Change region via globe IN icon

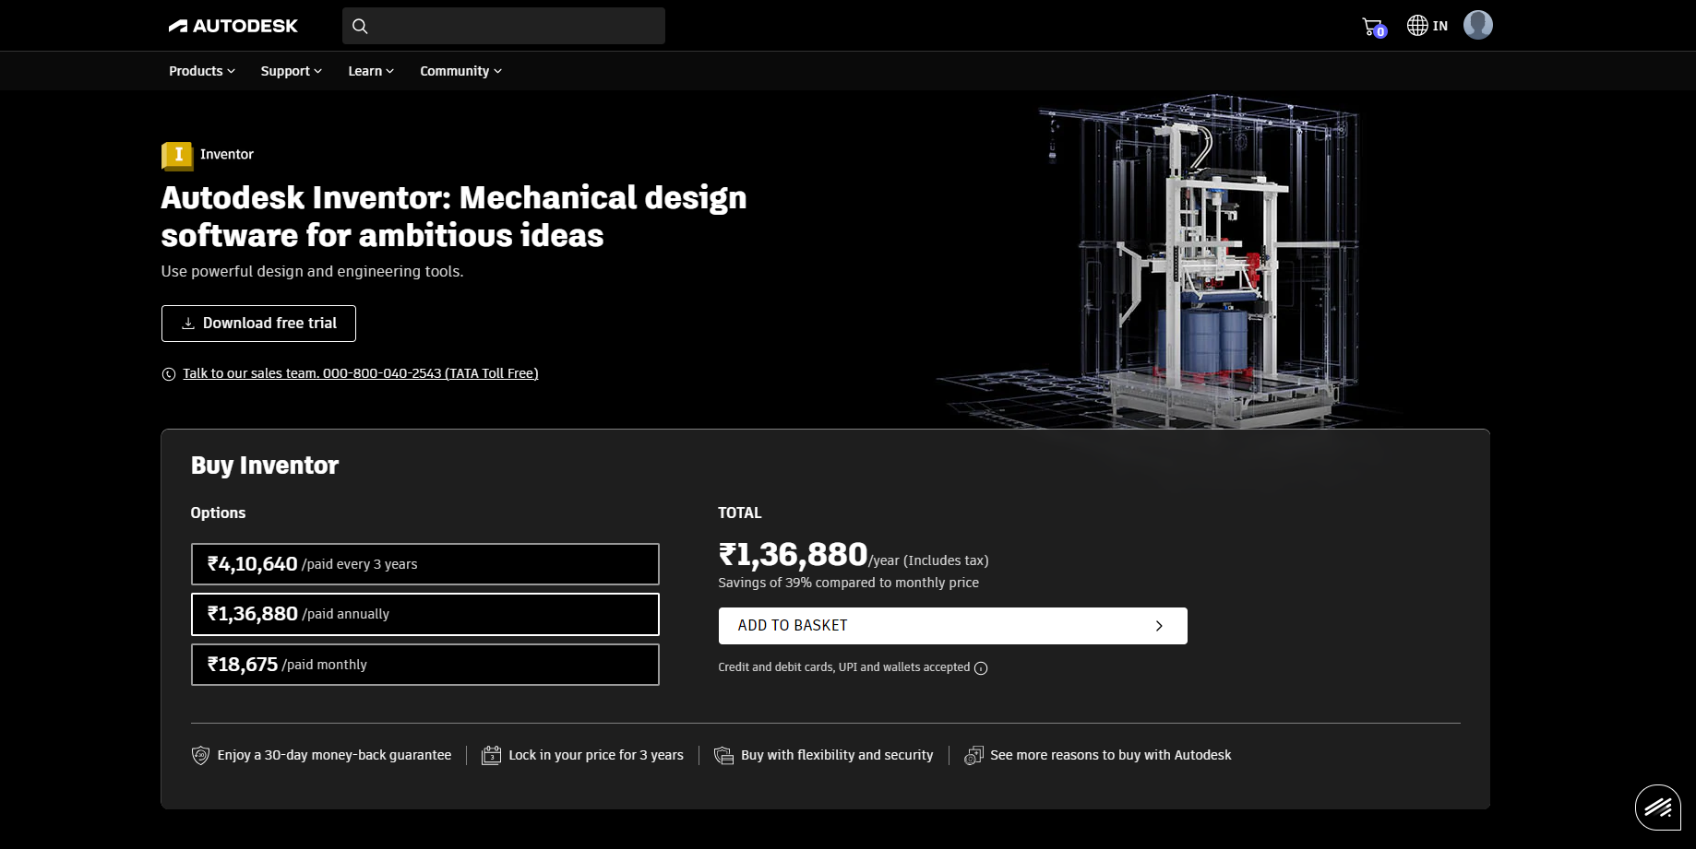coord(1427,26)
